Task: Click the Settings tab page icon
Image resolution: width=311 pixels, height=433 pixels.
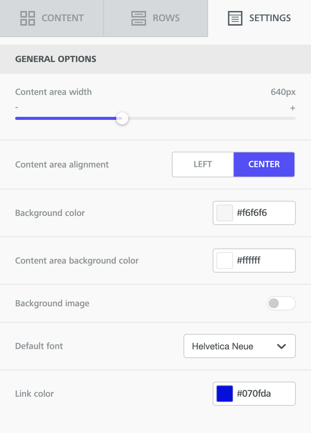Action: pos(235,18)
